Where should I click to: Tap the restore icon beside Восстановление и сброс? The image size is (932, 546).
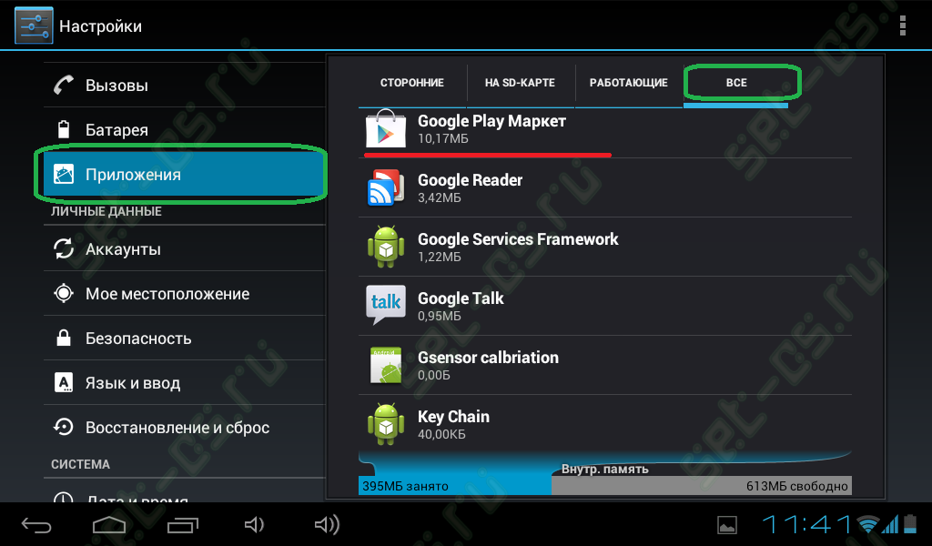(x=64, y=427)
